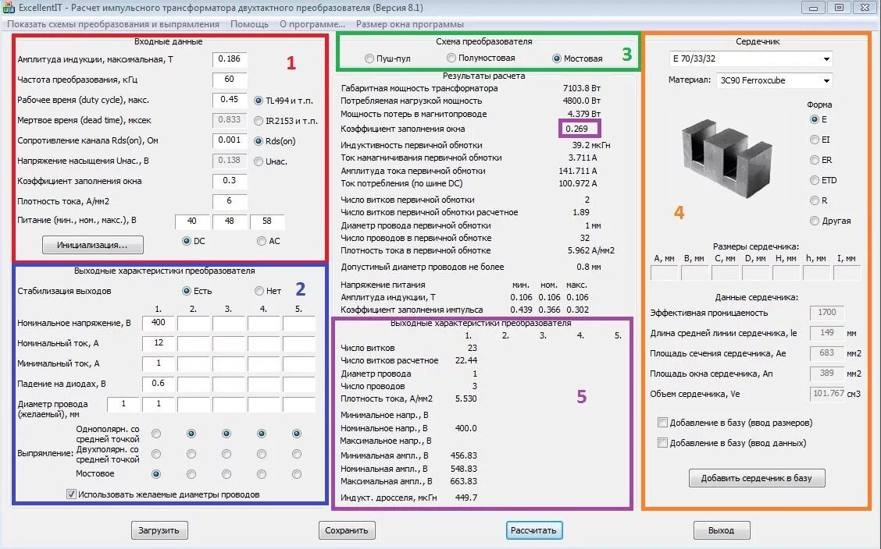This screenshot has width=881, height=549.
Task: Click output 1 Номинальное напряжение field 400
Action: [159, 323]
